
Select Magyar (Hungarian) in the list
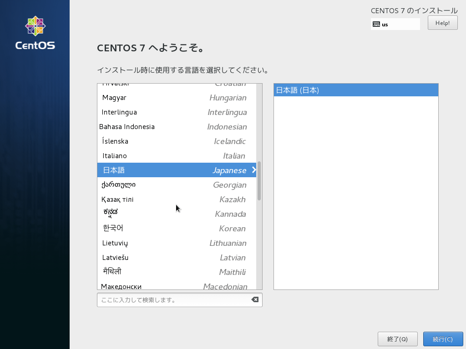[x=159, y=97]
